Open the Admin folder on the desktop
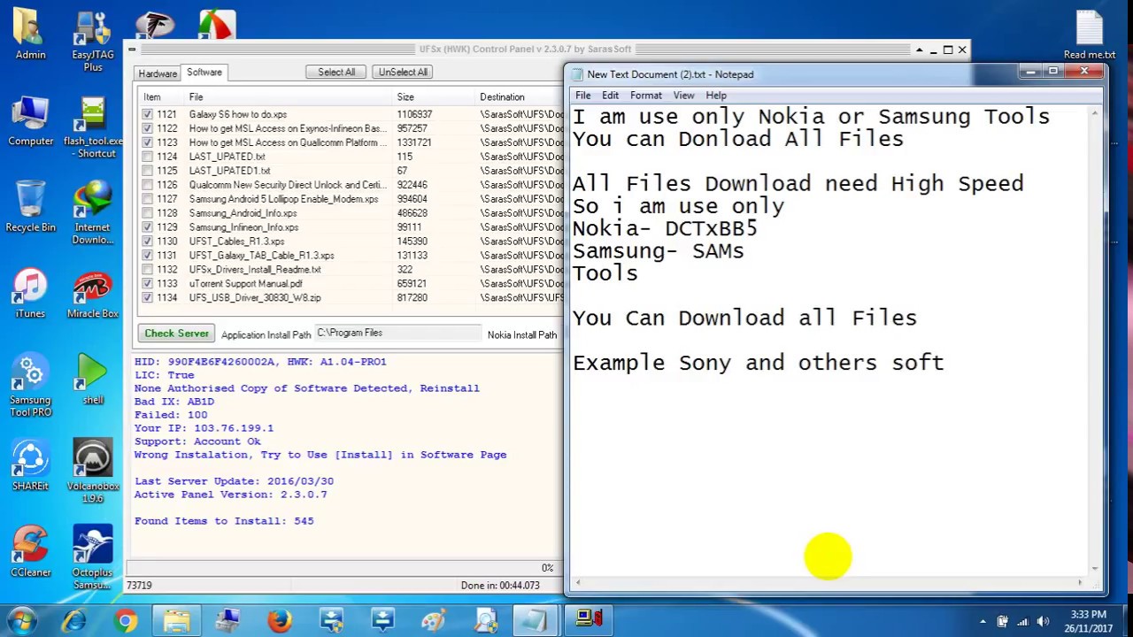 click(x=30, y=35)
